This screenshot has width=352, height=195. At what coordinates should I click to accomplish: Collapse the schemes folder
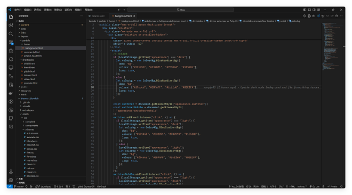point(51,129)
